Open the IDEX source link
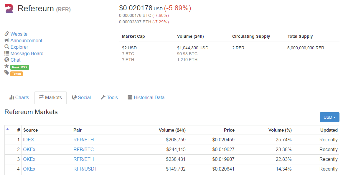The height and width of the screenshot is (175, 343). click(29, 140)
